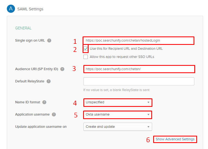Show Advanced Settings link
Viewport: 208px width, 149px height.
(175, 139)
